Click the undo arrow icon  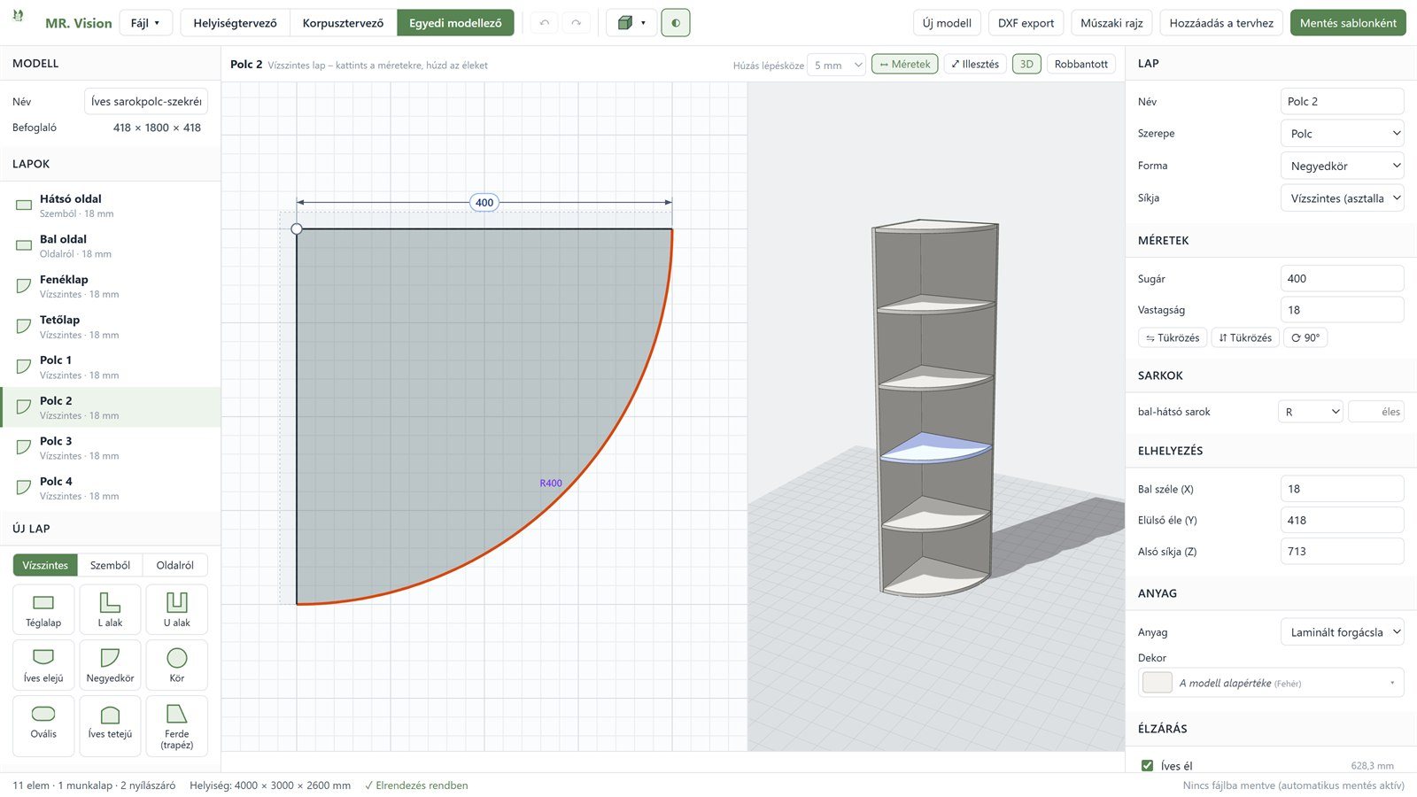pos(545,23)
